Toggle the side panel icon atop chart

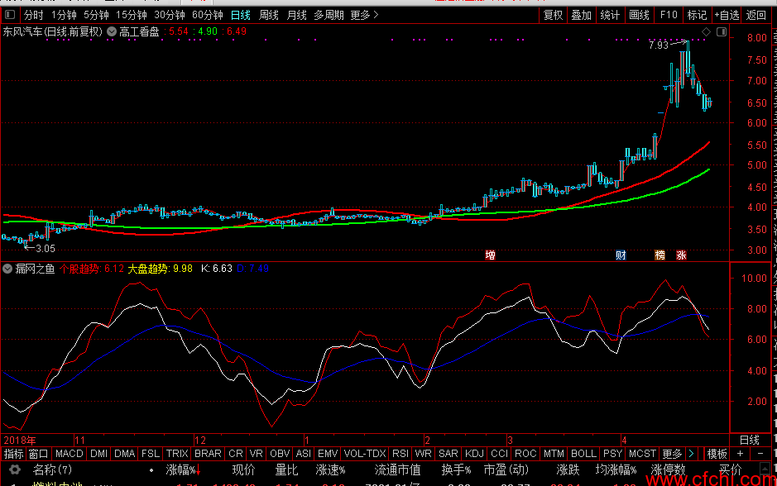tap(722, 31)
